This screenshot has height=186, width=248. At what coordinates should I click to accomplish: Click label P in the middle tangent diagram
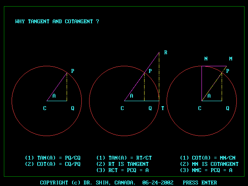(x=150, y=71)
